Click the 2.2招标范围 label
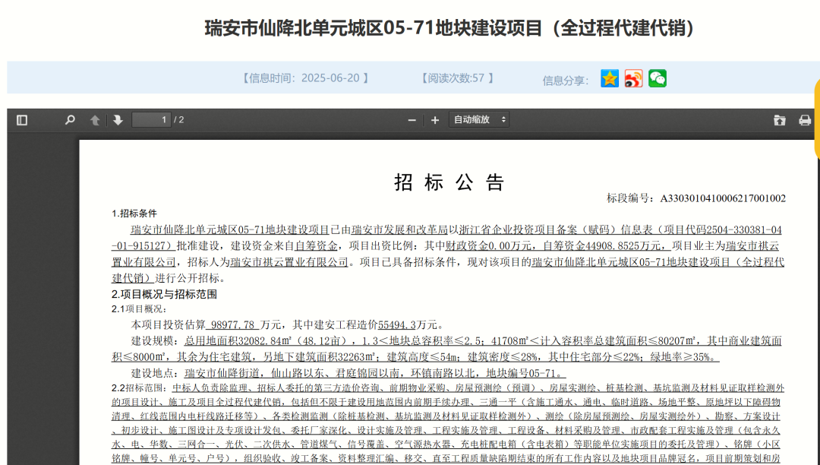820x465 pixels. [138, 388]
